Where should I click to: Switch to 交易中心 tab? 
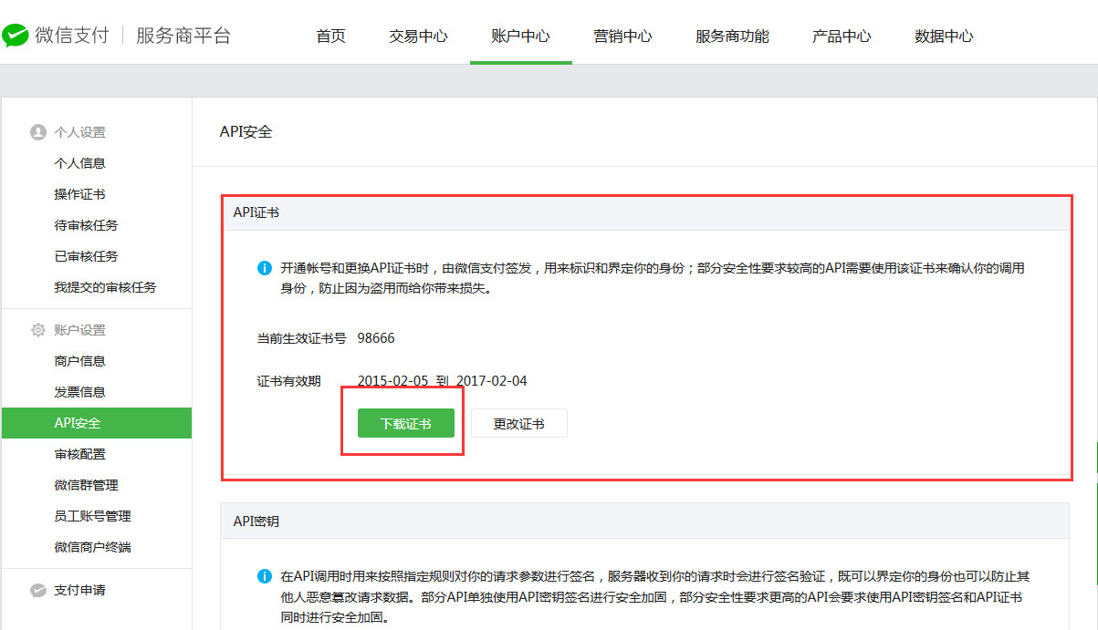[418, 36]
